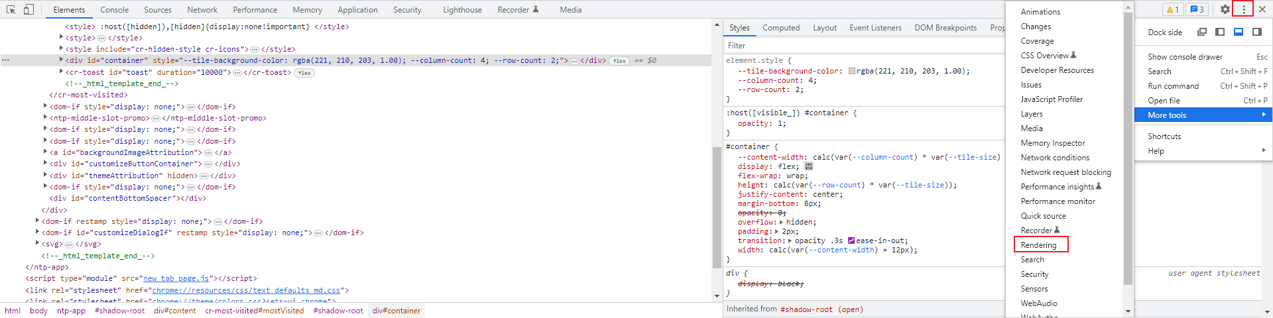Dock DevTools to the right side
The width and height of the screenshot is (1273, 318).
click(1256, 32)
